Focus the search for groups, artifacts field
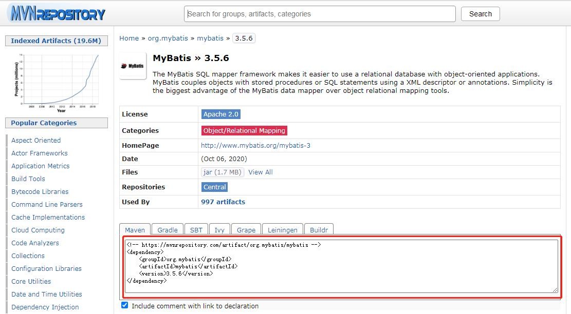This screenshot has width=571, height=314. (x=320, y=14)
